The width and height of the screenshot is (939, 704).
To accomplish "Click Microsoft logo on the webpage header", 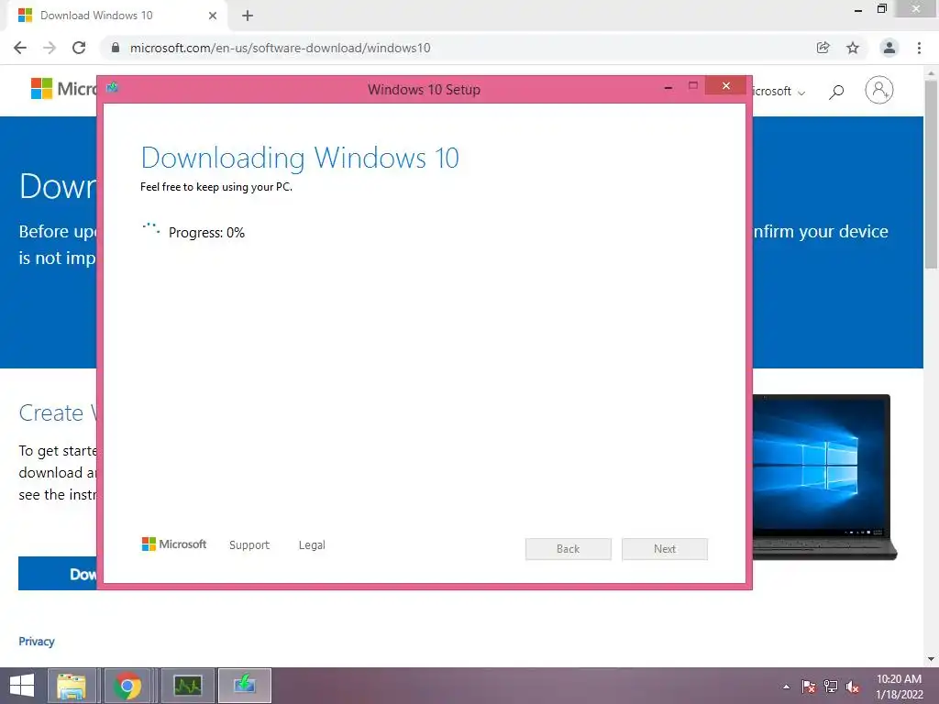I will (x=63, y=89).
